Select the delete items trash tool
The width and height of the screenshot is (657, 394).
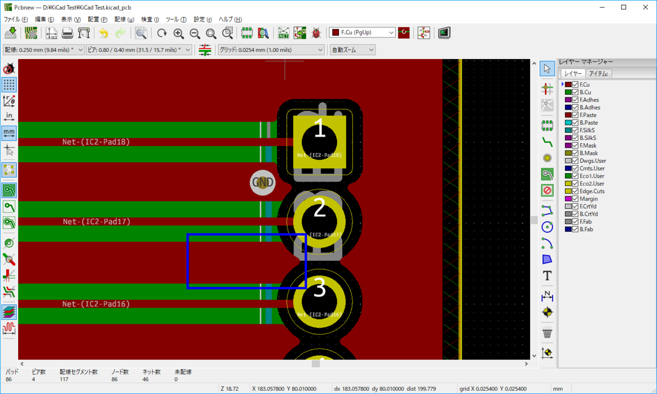click(547, 332)
